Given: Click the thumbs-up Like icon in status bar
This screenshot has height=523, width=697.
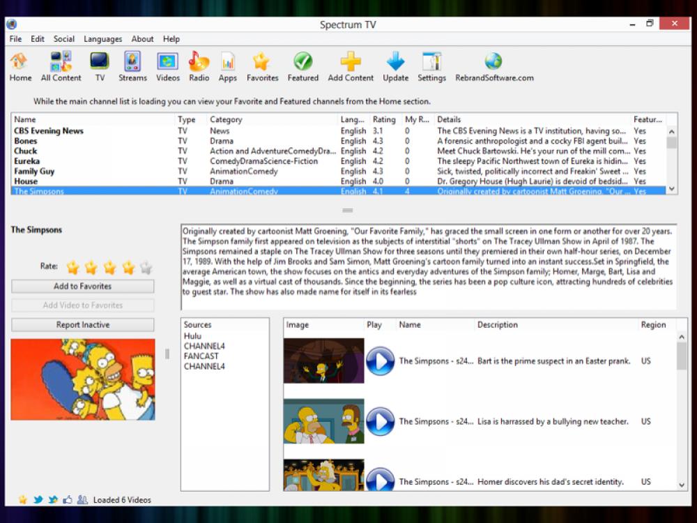Looking at the screenshot, I should tap(66, 499).
